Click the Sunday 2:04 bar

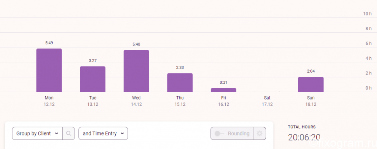click(311, 84)
